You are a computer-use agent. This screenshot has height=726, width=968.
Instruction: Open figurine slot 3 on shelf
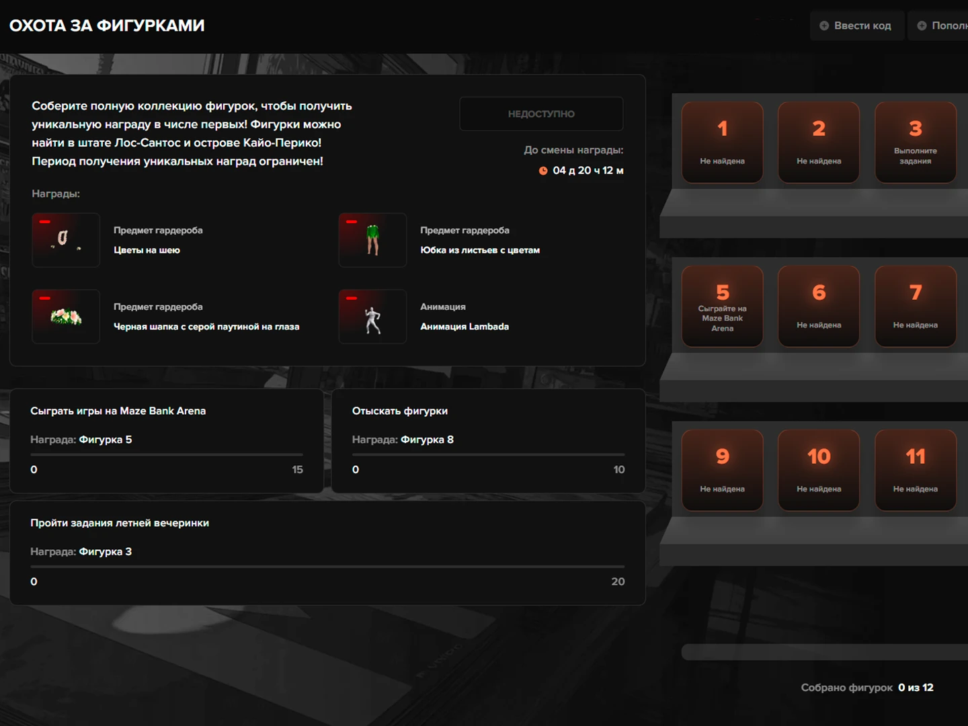[x=915, y=143]
